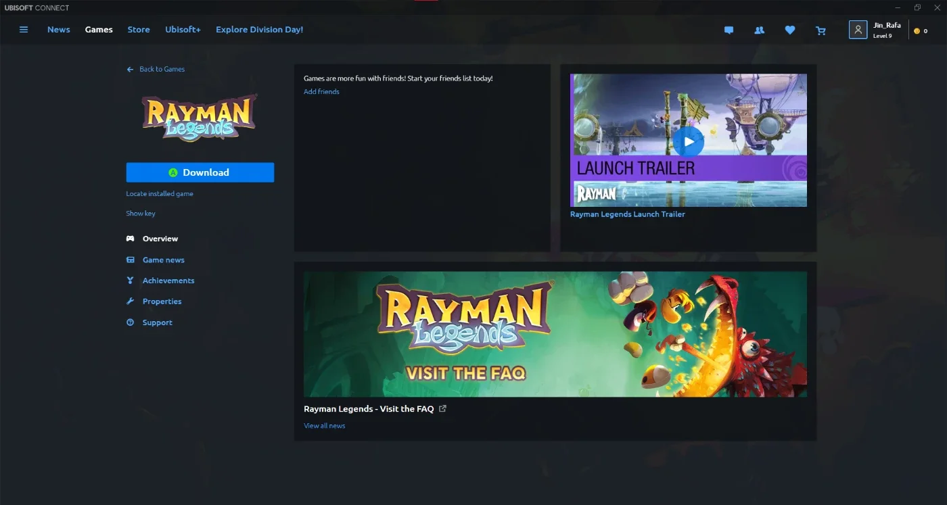Viewport: 947px width, 505px height.
Task: Minimize the Ubisoft Connect window
Action: pos(898,7)
